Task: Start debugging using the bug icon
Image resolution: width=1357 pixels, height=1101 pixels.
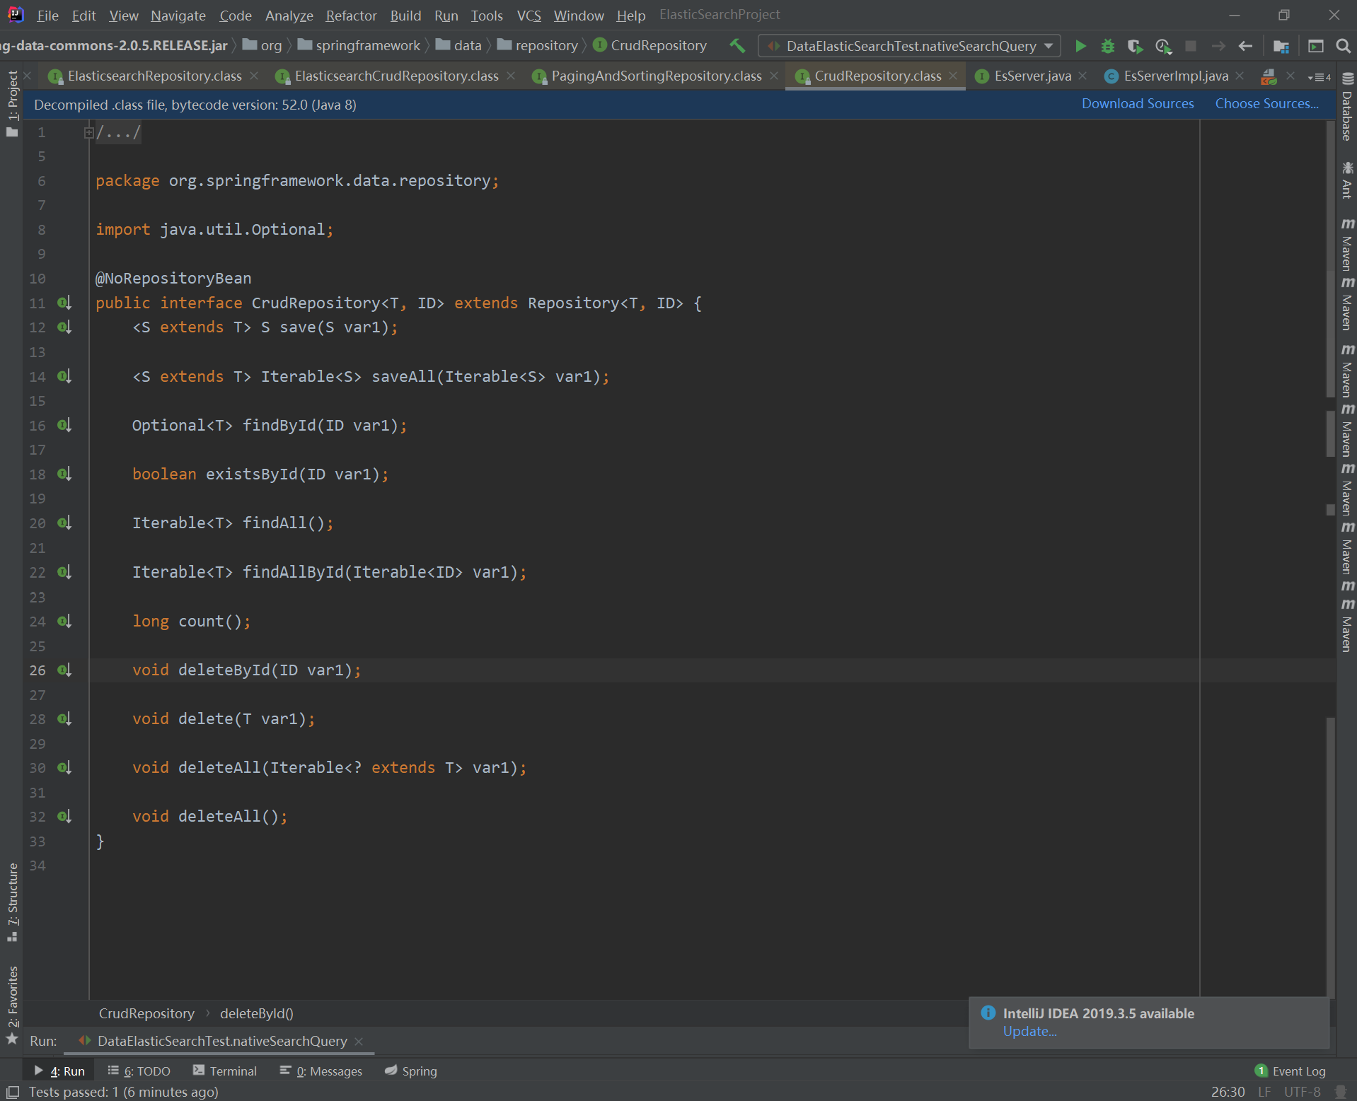Action: click(x=1107, y=45)
